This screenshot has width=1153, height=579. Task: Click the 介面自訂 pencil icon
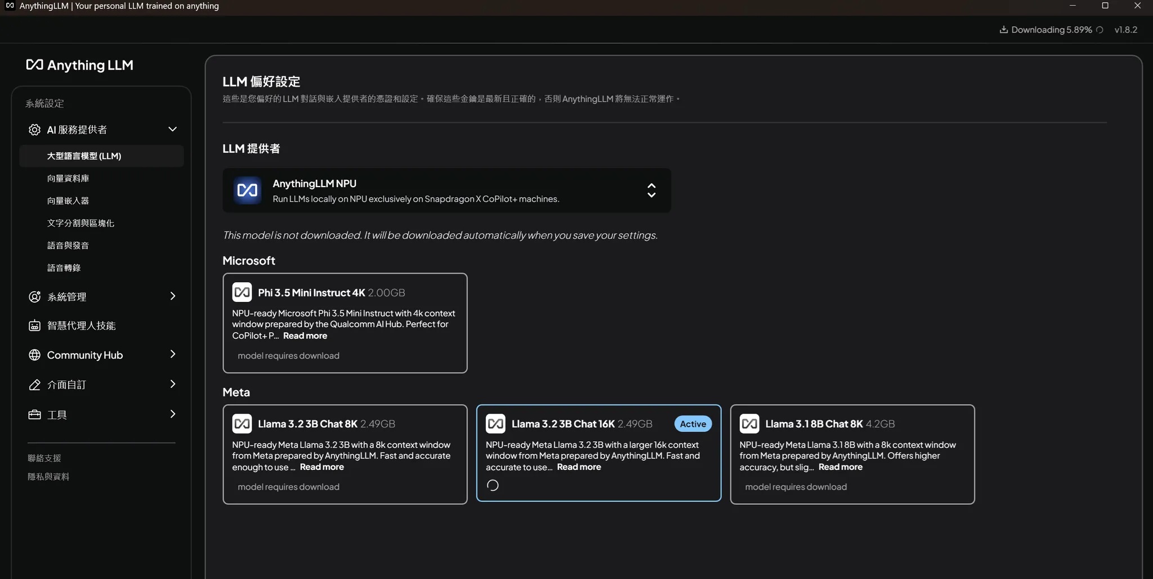(34, 385)
